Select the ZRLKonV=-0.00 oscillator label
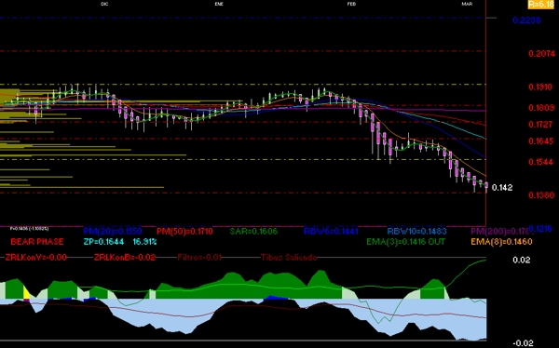 point(36,257)
